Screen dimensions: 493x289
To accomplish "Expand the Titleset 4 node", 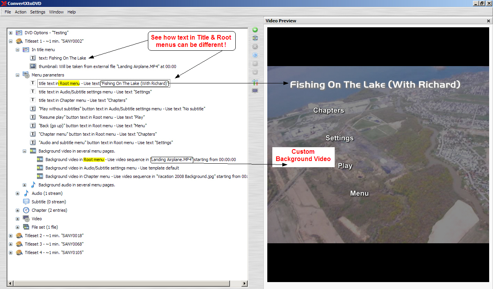I will (x=10, y=252).
